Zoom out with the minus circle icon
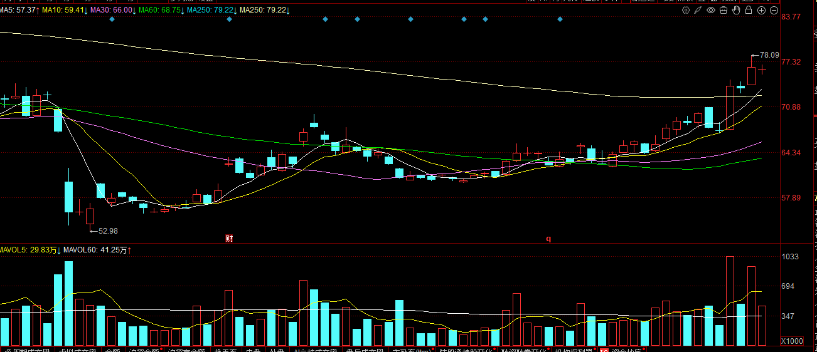The height and width of the screenshot is (352, 817). point(774,10)
